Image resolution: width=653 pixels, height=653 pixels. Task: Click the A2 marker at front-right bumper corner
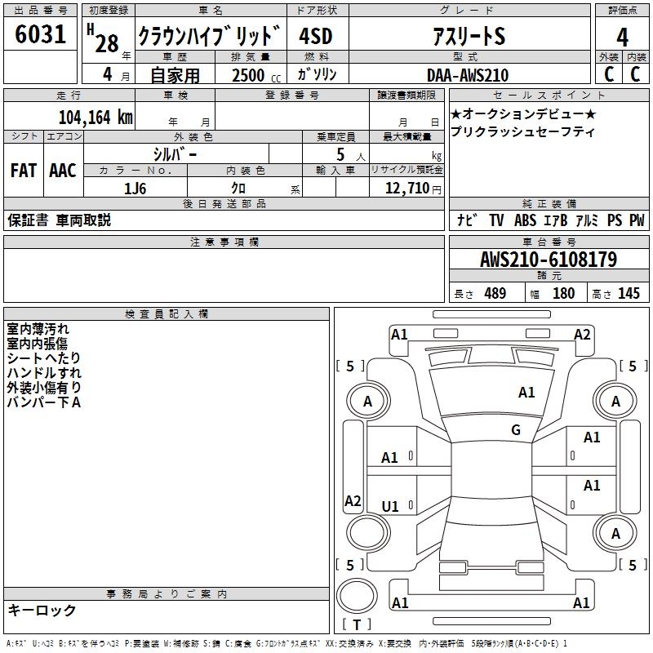point(582,335)
